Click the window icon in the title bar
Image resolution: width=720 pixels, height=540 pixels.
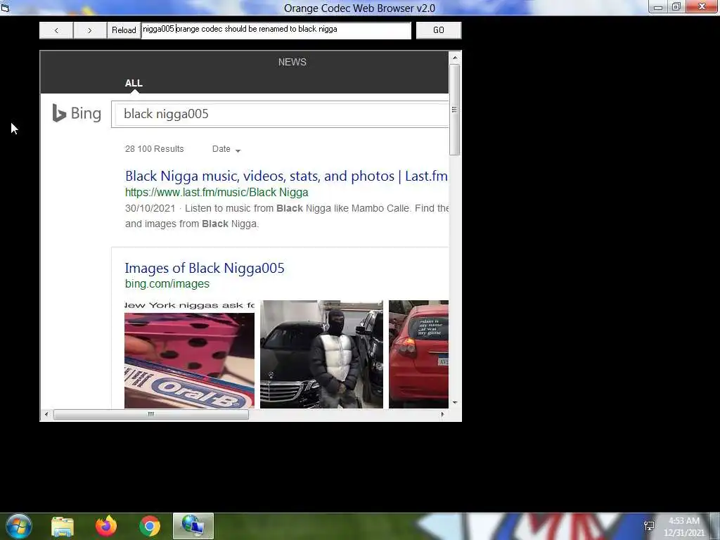(x=5, y=8)
